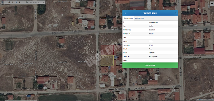Open map settings gear icon
The image size is (214, 101).
tap(212, 4)
